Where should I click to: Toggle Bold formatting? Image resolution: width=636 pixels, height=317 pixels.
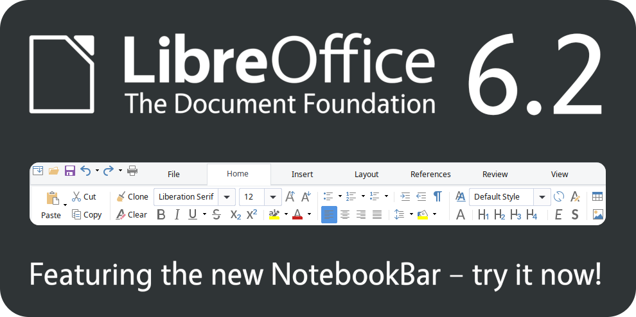tap(161, 214)
